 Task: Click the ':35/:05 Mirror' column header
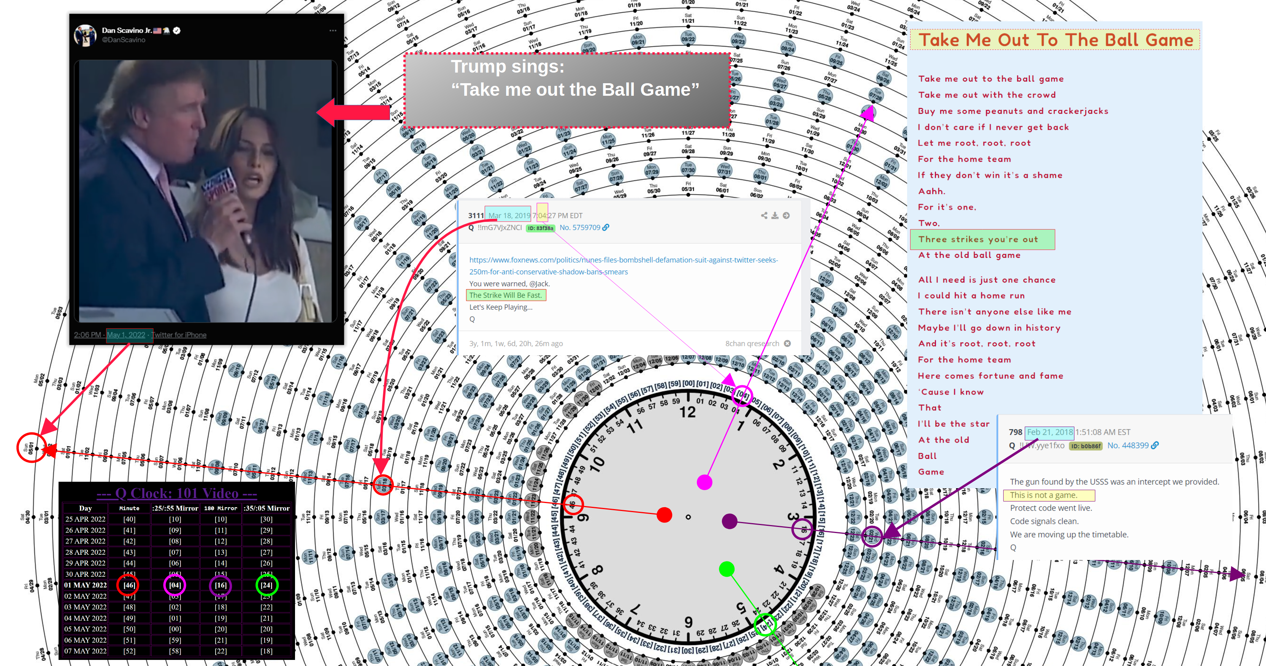267,508
